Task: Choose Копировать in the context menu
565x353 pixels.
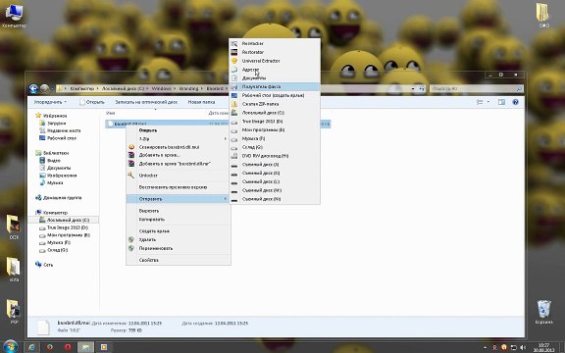Action: click(x=178, y=219)
